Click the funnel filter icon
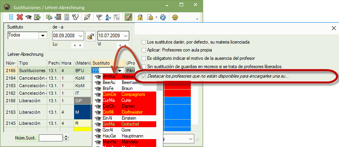 [x=99, y=17]
